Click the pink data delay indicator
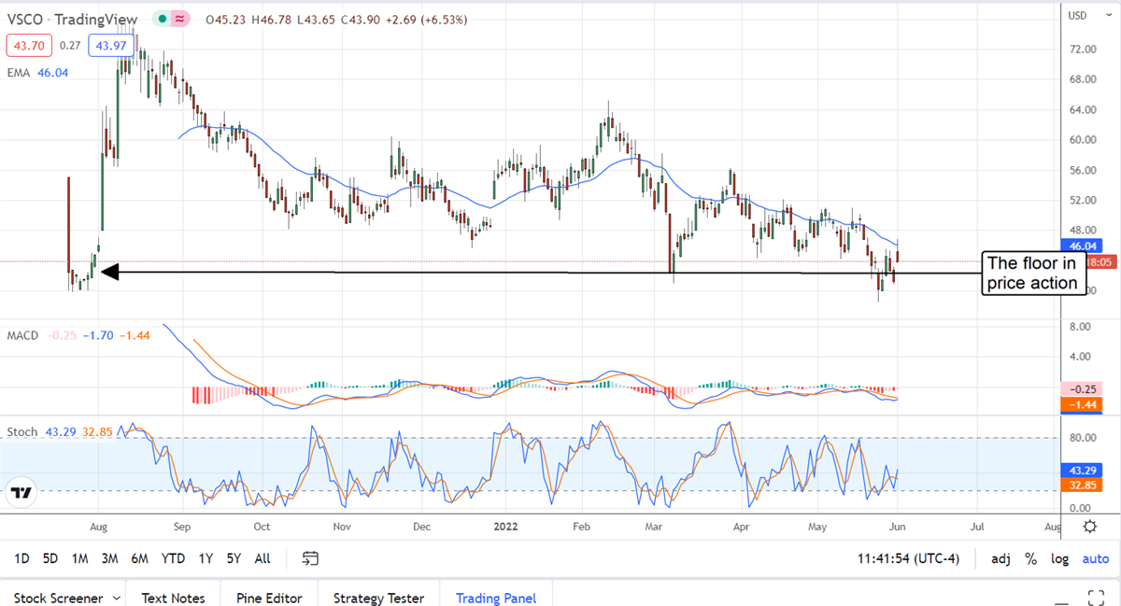 181,20
